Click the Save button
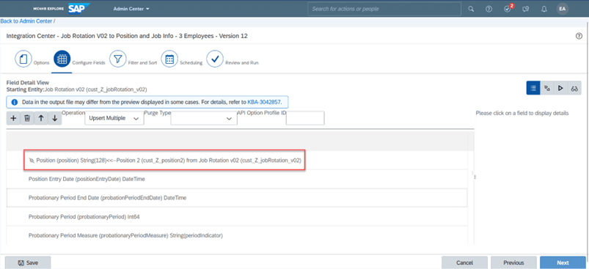This screenshot has width=589, height=269. (28, 262)
